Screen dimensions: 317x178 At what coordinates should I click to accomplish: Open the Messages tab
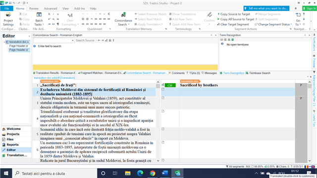209,73
